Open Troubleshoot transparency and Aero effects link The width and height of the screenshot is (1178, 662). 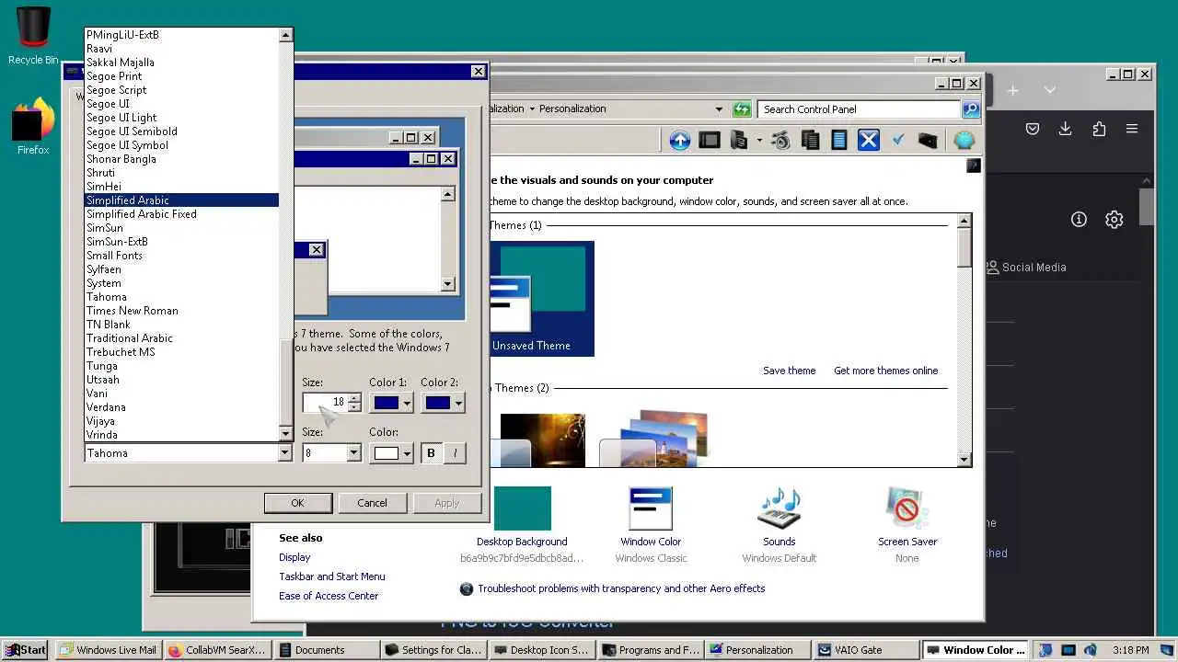(x=621, y=588)
